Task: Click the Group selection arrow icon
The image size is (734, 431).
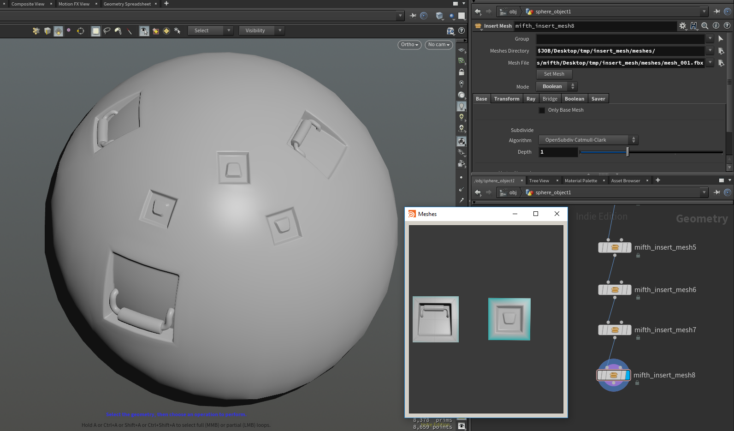Action: pyautogui.click(x=721, y=39)
